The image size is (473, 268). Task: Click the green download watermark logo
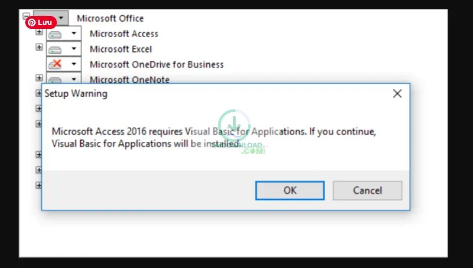[x=234, y=126]
